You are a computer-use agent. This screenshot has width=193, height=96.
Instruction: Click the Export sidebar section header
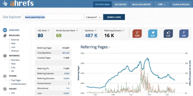pos(13,89)
